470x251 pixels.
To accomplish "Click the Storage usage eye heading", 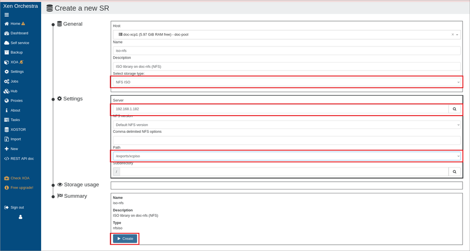I will coord(78,185).
